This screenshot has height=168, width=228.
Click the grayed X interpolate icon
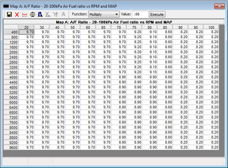coord(48,14)
